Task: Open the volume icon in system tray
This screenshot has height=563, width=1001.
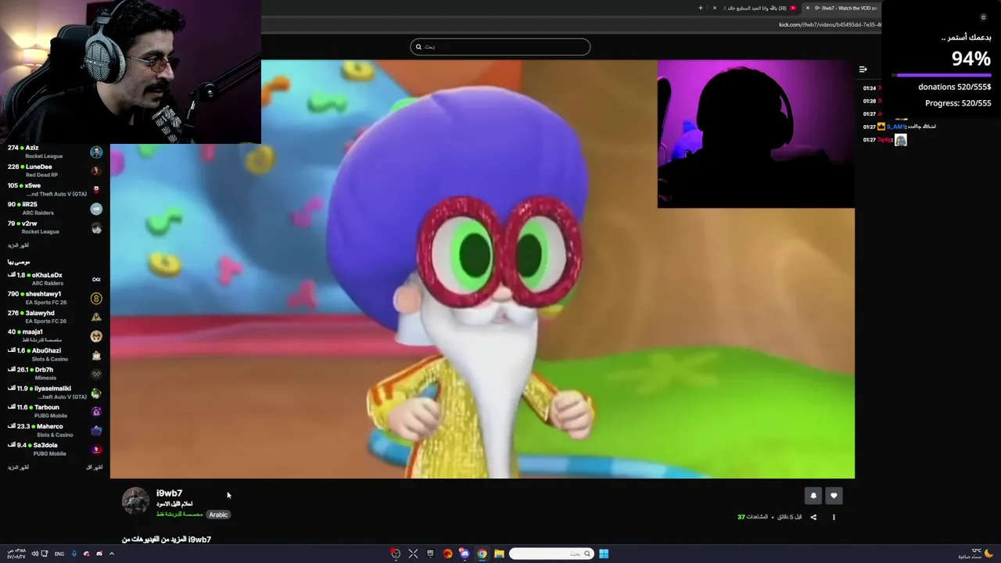Action: click(34, 554)
